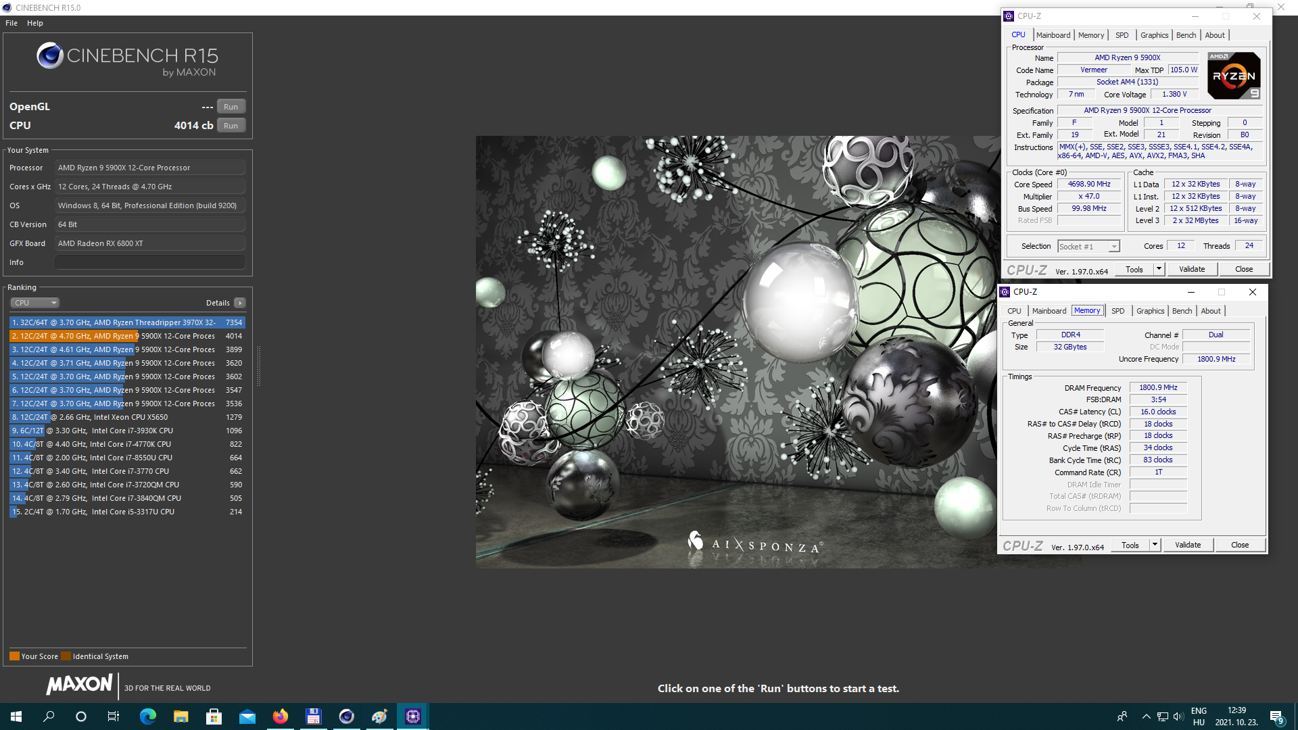
Task: Show hidden system tray icons
Action: [x=1146, y=716]
